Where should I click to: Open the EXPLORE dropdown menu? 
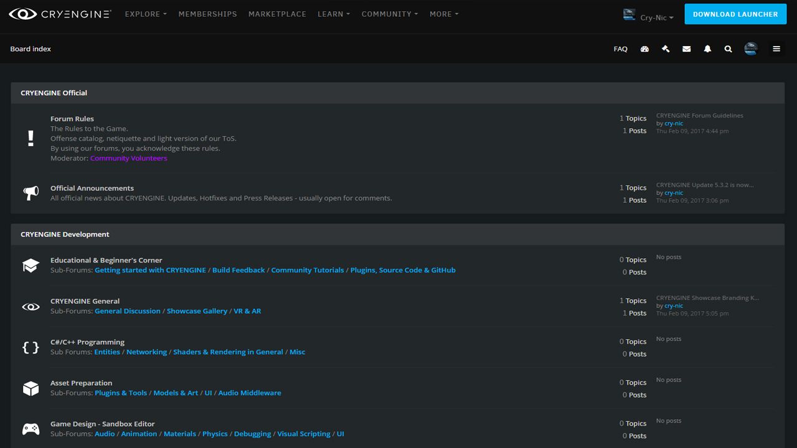145,14
